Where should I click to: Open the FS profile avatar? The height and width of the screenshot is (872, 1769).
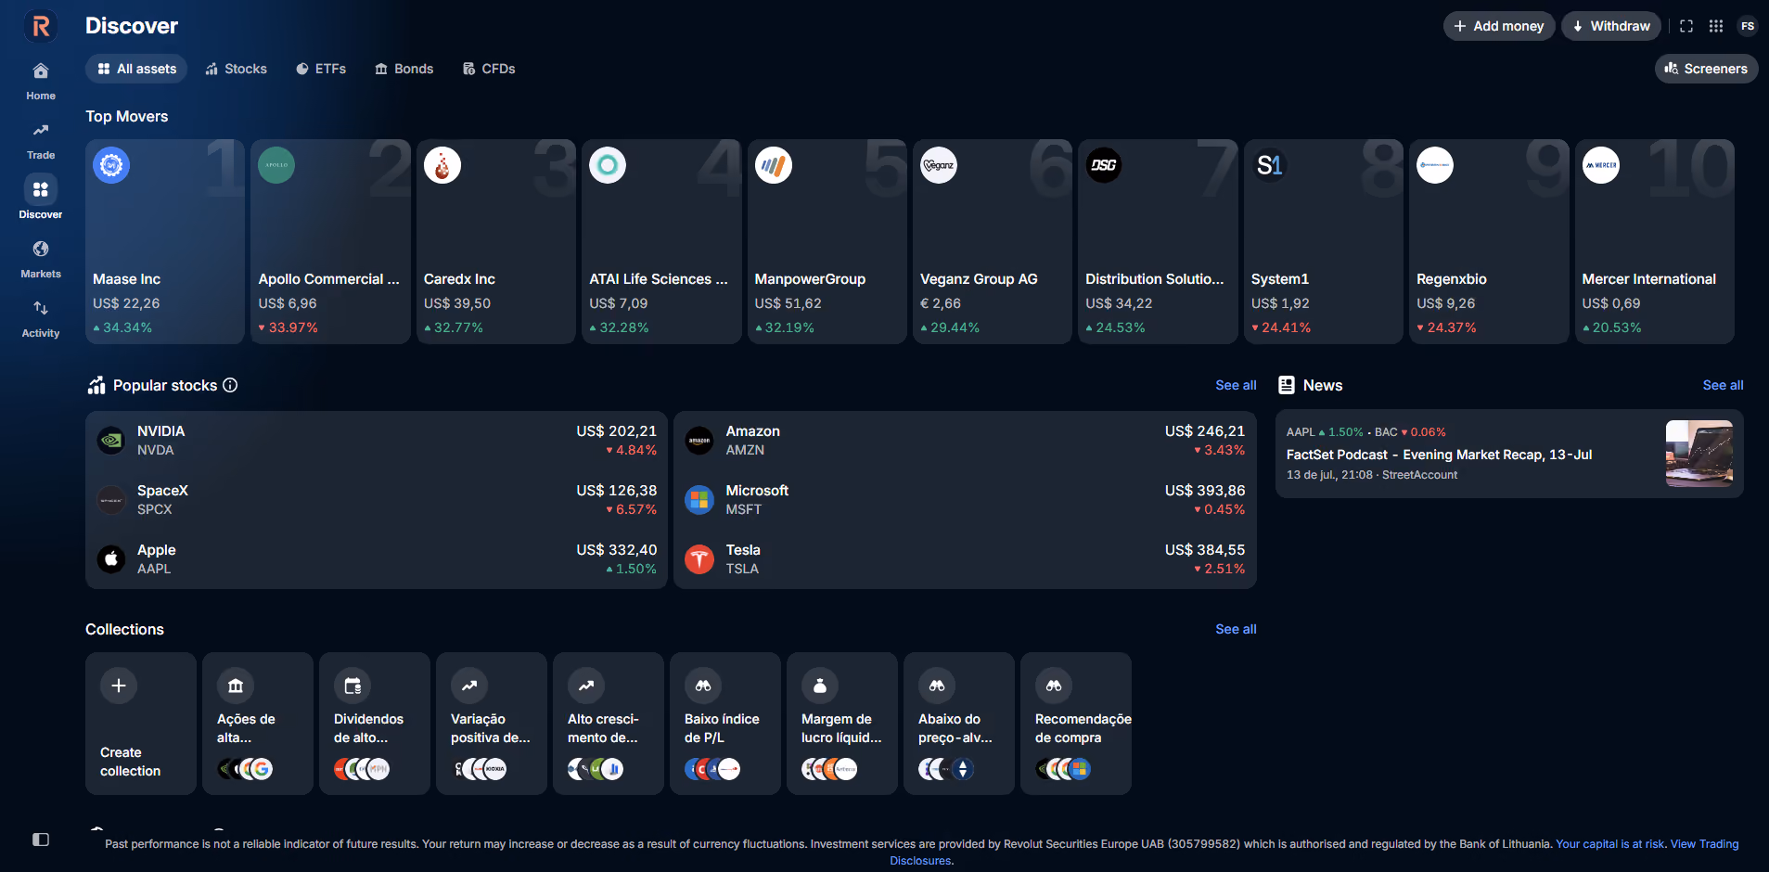pos(1748,26)
